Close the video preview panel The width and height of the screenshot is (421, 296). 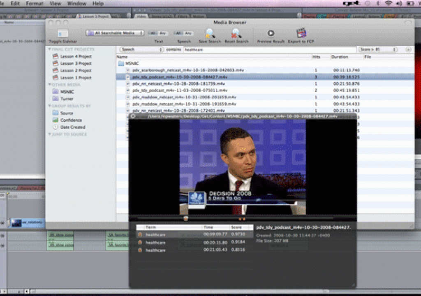(x=133, y=116)
